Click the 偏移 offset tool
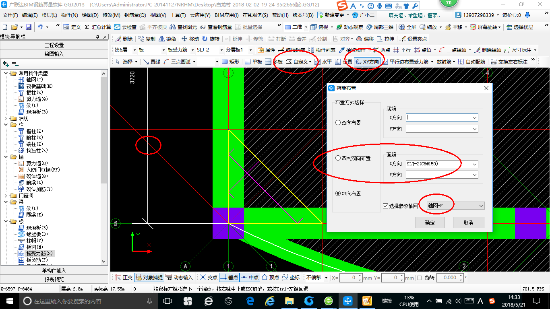 (365, 39)
